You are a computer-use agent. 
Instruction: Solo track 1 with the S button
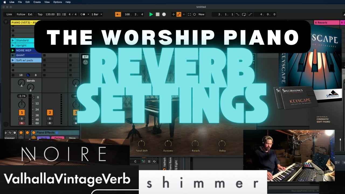(22, 119)
